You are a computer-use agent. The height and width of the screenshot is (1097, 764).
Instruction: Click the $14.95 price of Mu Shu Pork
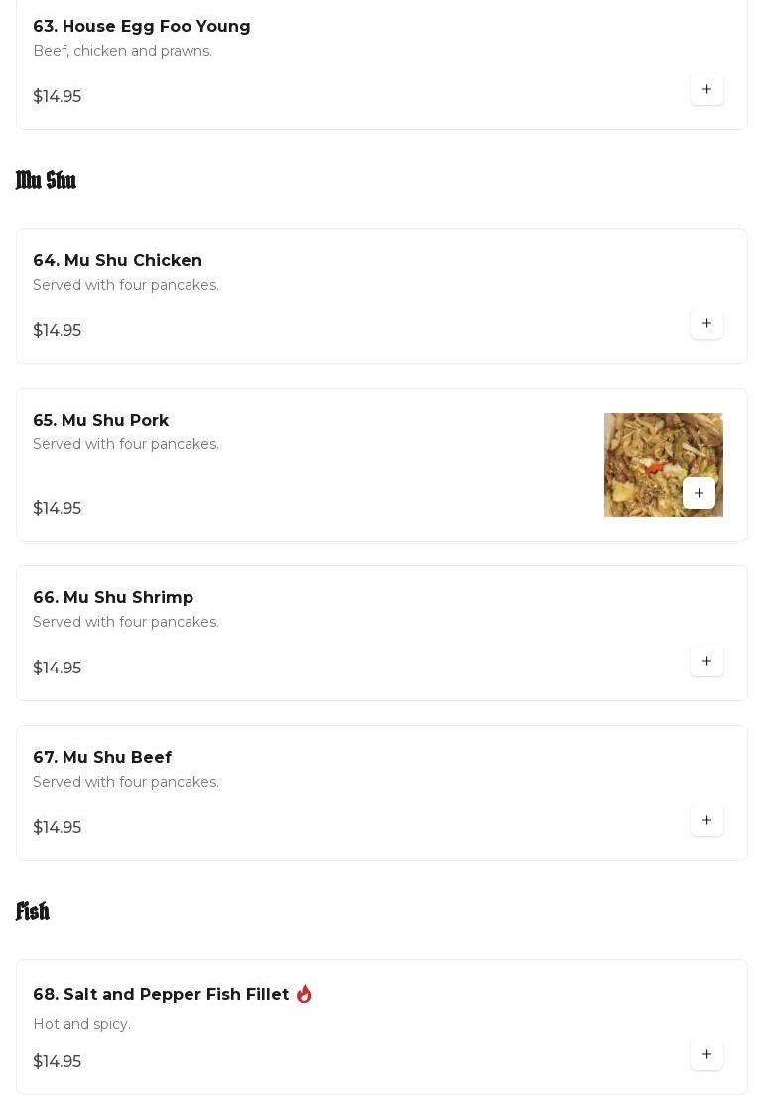coord(58,508)
